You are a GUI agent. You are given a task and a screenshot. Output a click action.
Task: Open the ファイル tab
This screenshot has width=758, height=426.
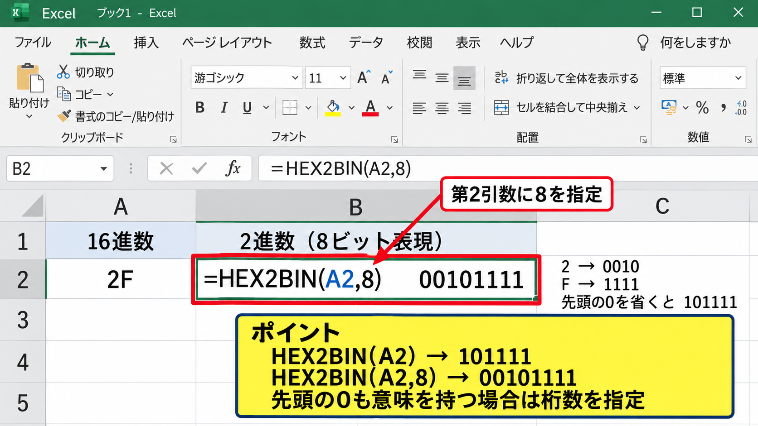click(33, 43)
